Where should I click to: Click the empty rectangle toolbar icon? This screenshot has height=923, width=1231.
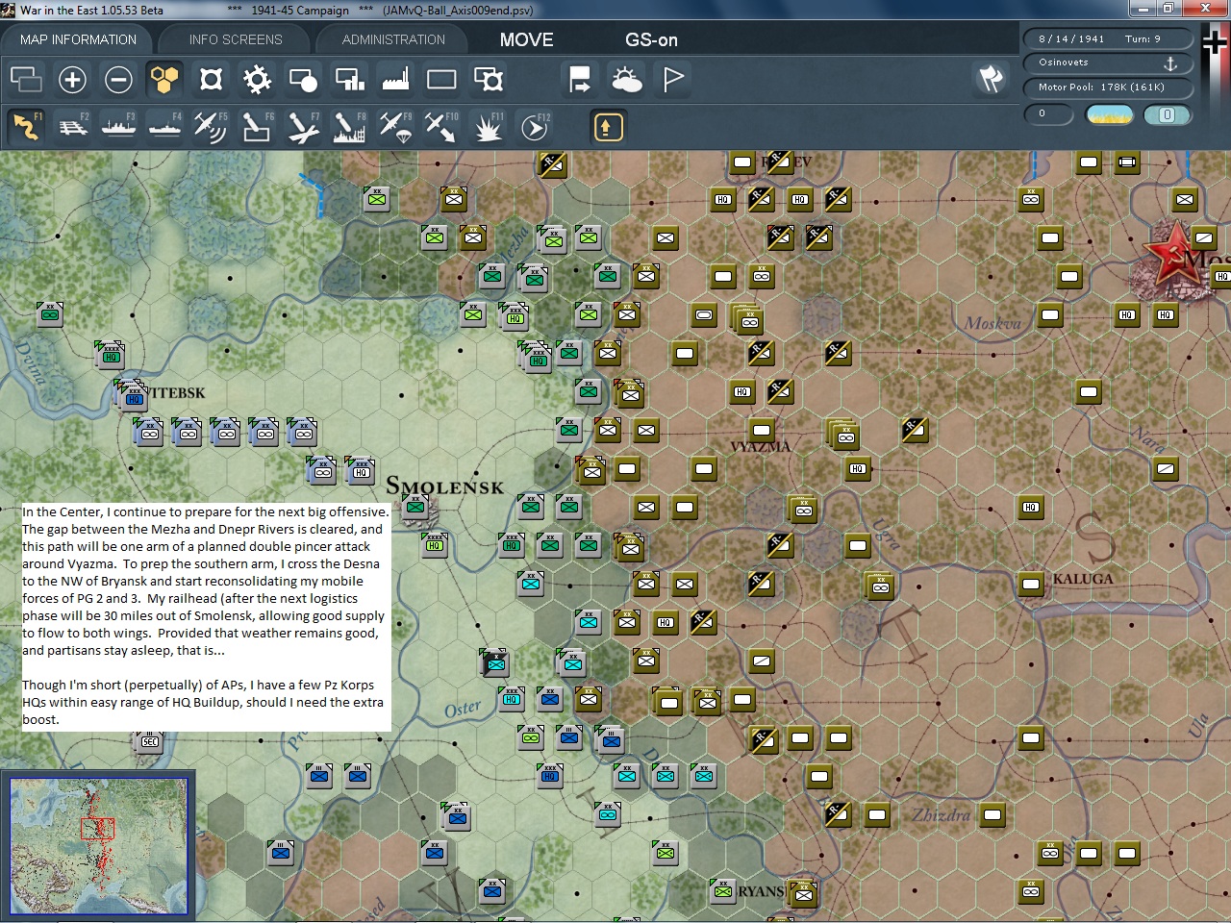pos(441,79)
